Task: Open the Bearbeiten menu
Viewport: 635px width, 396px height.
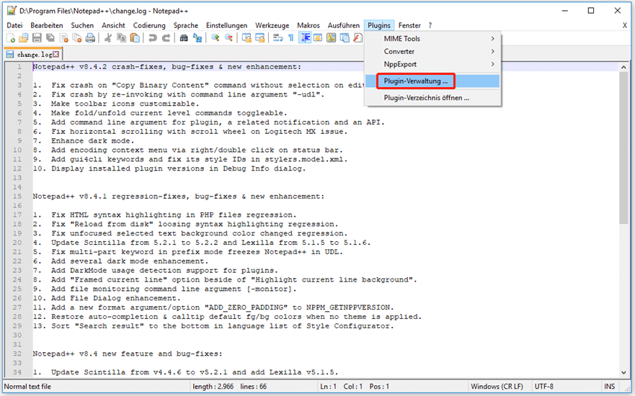Action: coord(47,25)
